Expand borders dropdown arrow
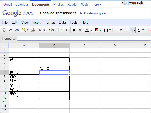Screen dimensions: 151x113 [x=110, y=30]
